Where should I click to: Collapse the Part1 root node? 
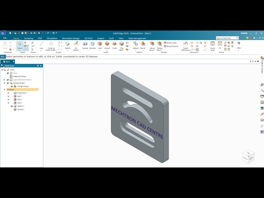click(2, 70)
